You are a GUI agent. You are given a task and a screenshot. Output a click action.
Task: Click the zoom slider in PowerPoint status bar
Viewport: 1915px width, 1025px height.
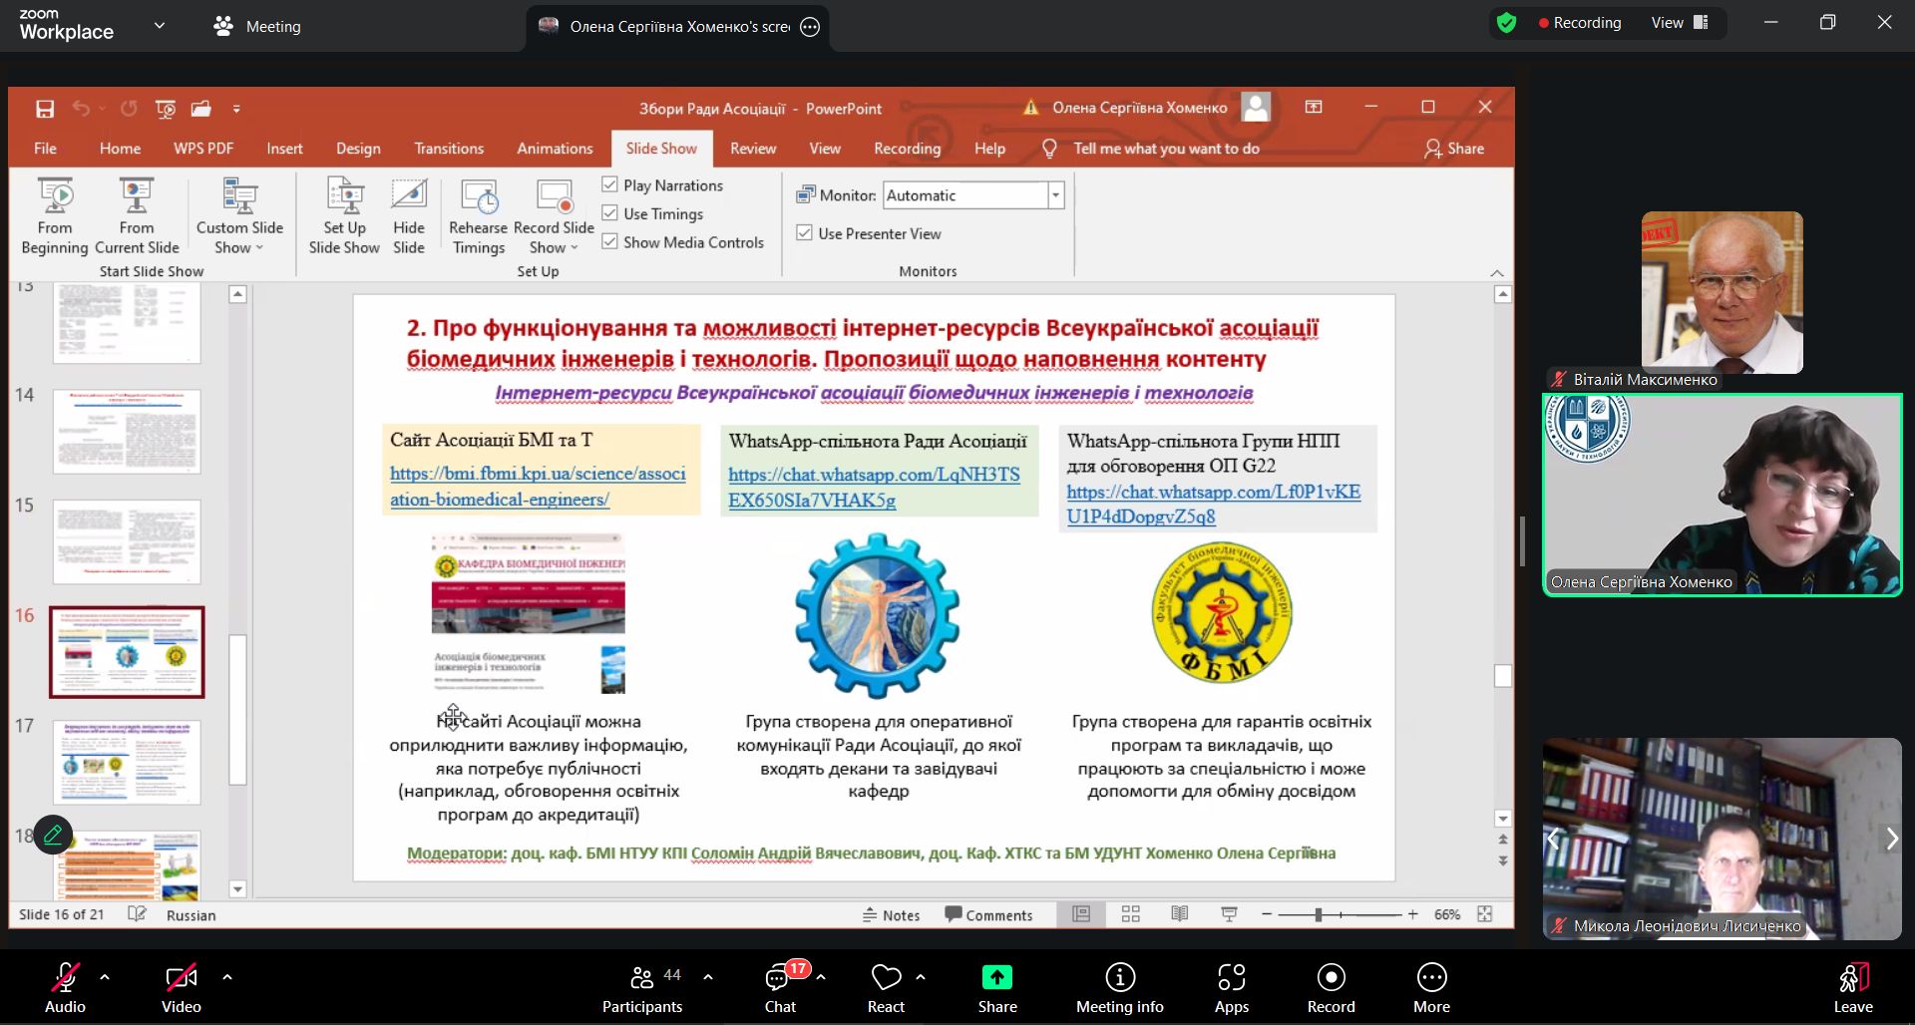coord(1319,914)
